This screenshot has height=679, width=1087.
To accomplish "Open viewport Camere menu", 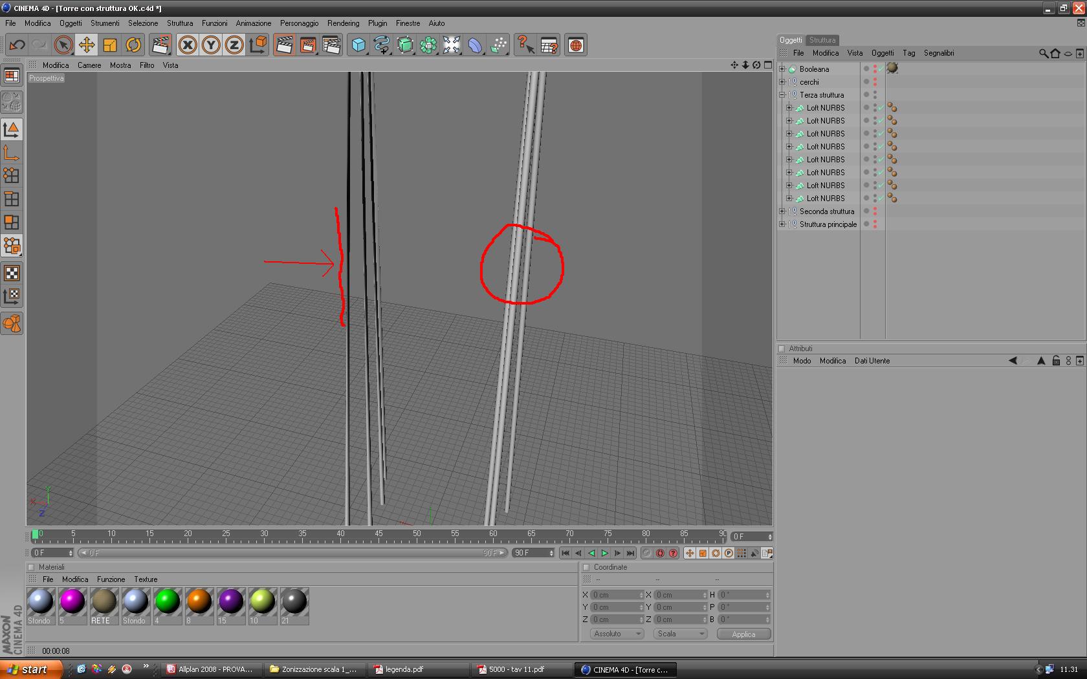I will 89,65.
